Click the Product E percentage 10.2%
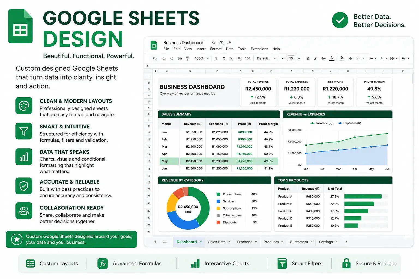The image size is (419, 279). click(334, 226)
